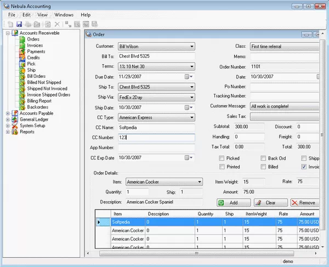The image size is (329, 267).
Task: Open the Help menu
Action: pyautogui.click(x=86, y=15)
